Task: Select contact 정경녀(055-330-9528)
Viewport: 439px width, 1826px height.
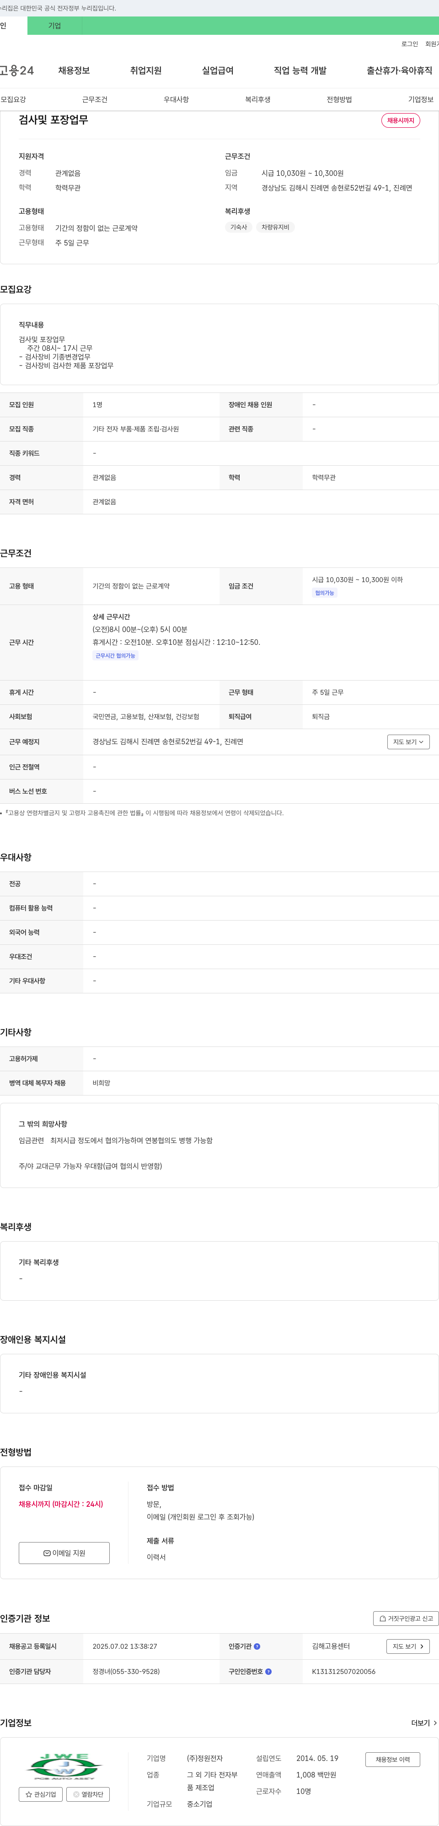Action: click(x=126, y=1672)
